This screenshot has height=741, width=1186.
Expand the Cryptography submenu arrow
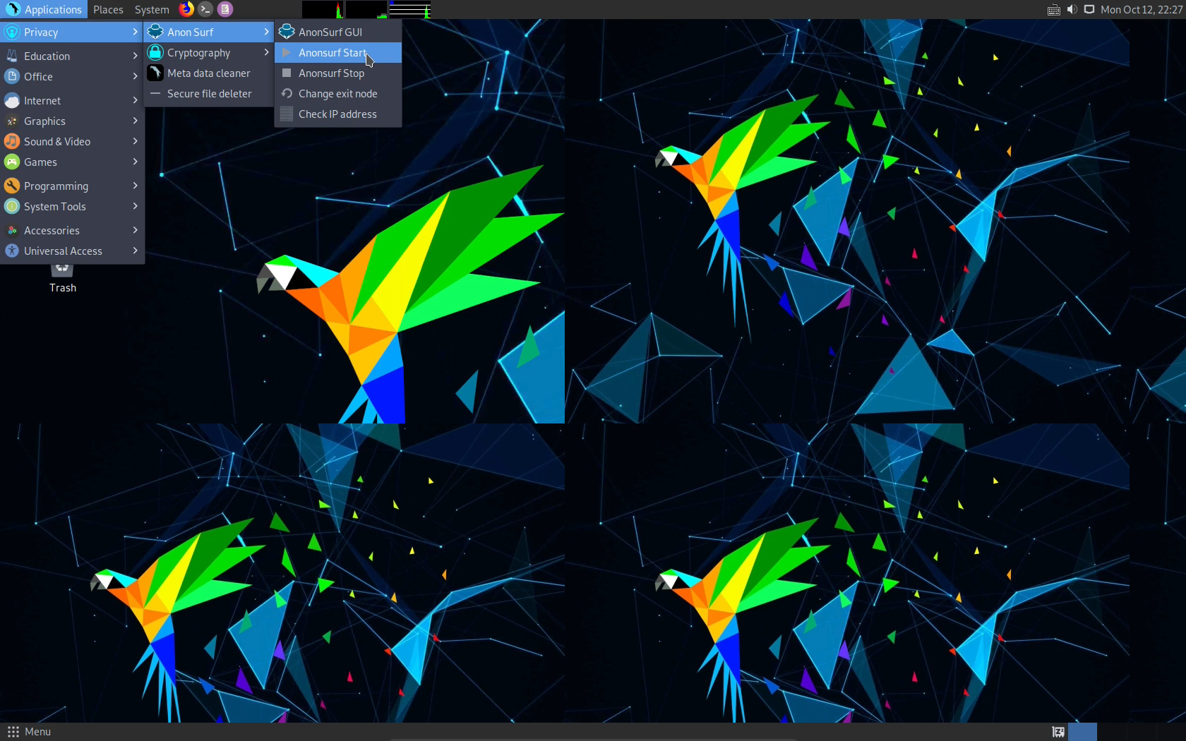pyautogui.click(x=266, y=52)
